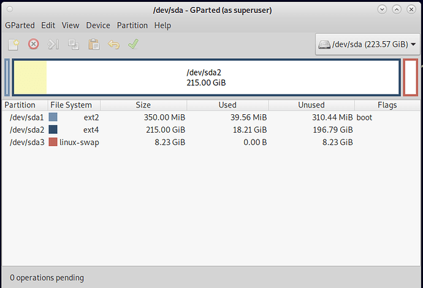Click the Delete partition red X icon

(34, 44)
